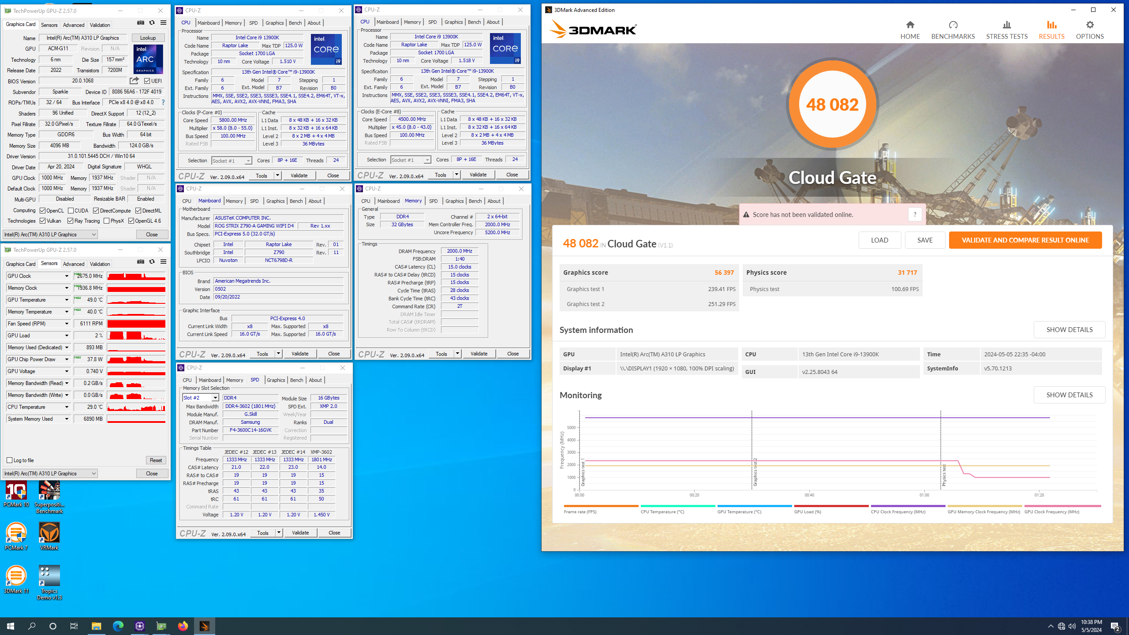
Task: Open Superposition Benchmark desktop shortcut
Action: click(49, 497)
